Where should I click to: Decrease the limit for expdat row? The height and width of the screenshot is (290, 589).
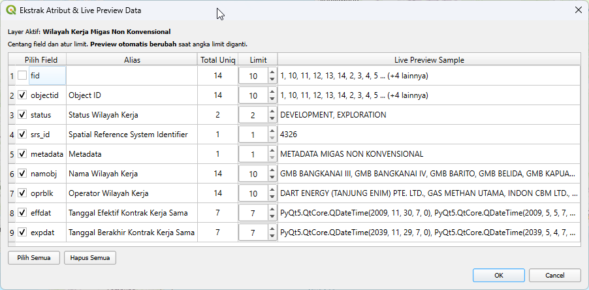click(x=272, y=236)
